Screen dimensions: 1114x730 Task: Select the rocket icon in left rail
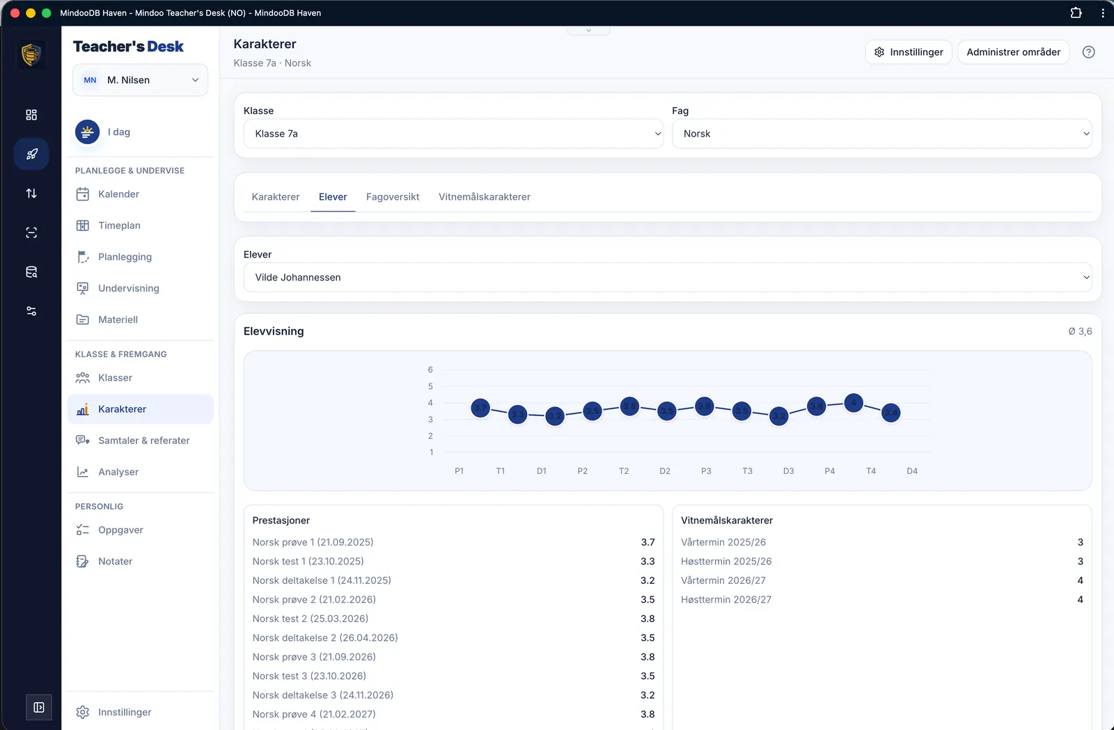click(x=31, y=154)
